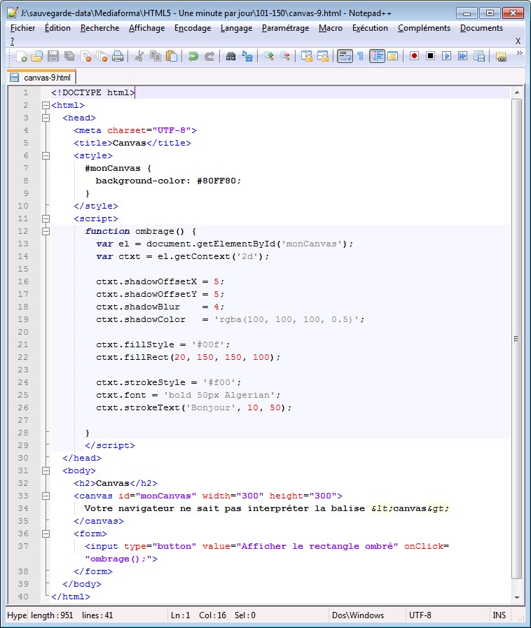The image size is (531, 628).
Task: Expand the toolbar overflow chevron
Action: coord(519,53)
